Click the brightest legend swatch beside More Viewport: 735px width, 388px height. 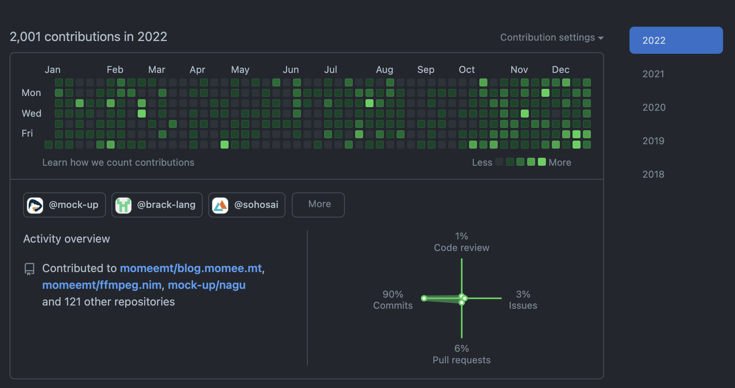click(x=542, y=162)
